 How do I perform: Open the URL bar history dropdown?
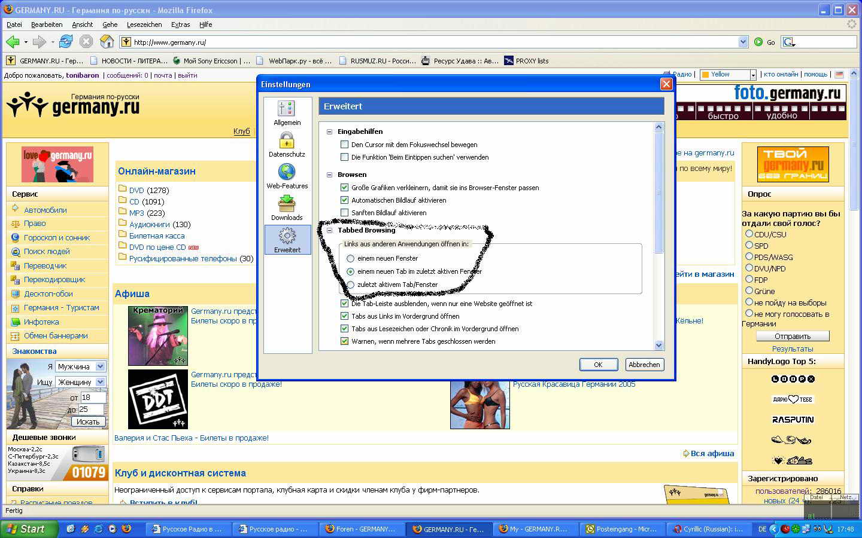point(743,42)
